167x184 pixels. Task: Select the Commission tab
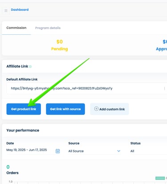[x=16, y=28]
